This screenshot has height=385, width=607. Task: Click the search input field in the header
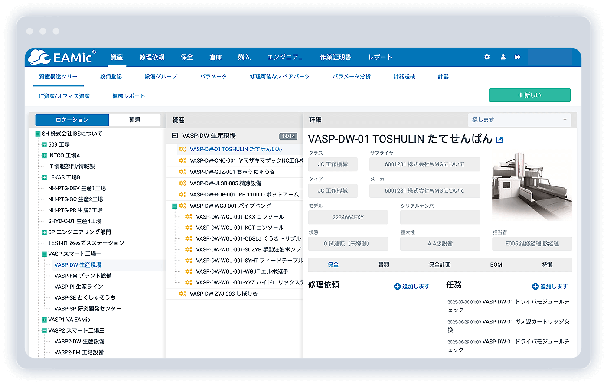pyautogui.click(x=551, y=57)
